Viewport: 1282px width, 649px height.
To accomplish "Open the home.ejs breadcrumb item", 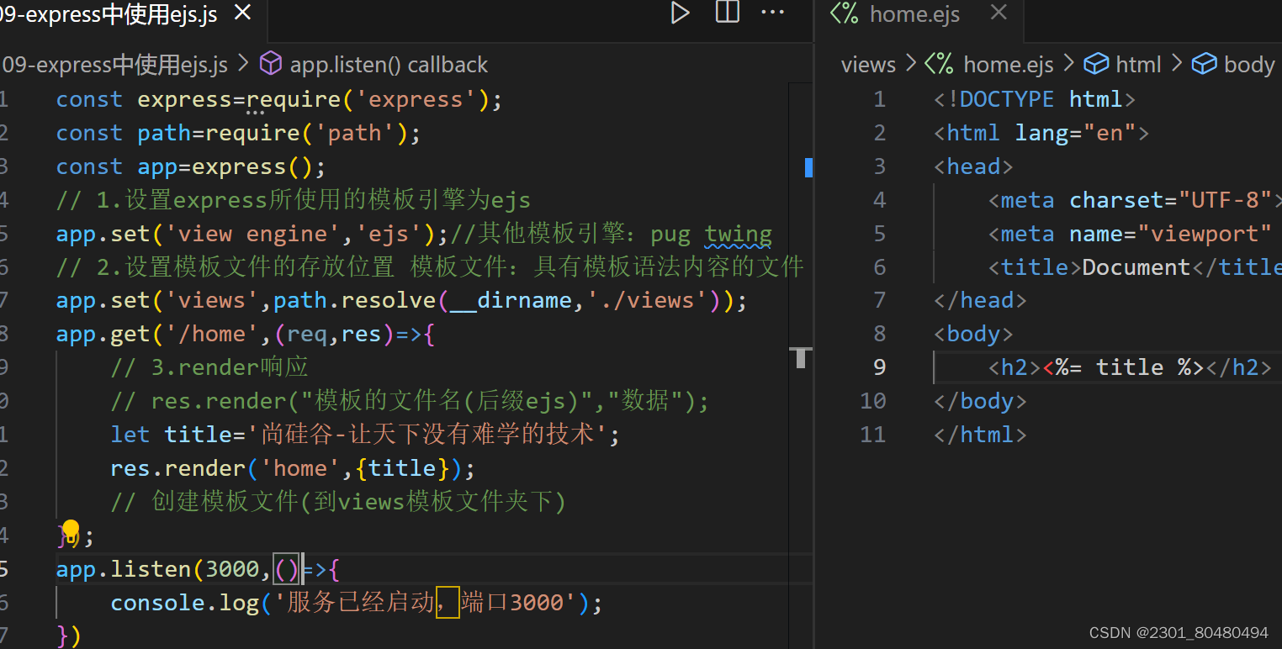I will [x=1008, y=65].
